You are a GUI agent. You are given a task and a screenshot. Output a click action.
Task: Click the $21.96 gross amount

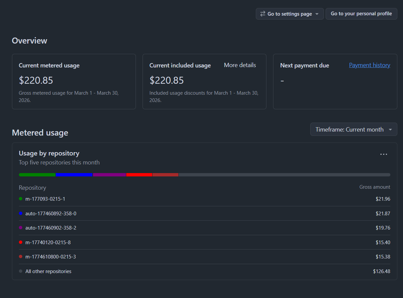click(x=383, y=199)
